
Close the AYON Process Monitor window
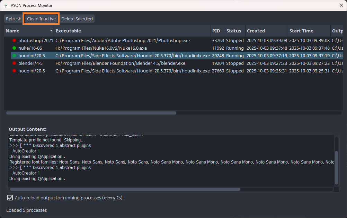pyautogui.click(x=341, y=5)
